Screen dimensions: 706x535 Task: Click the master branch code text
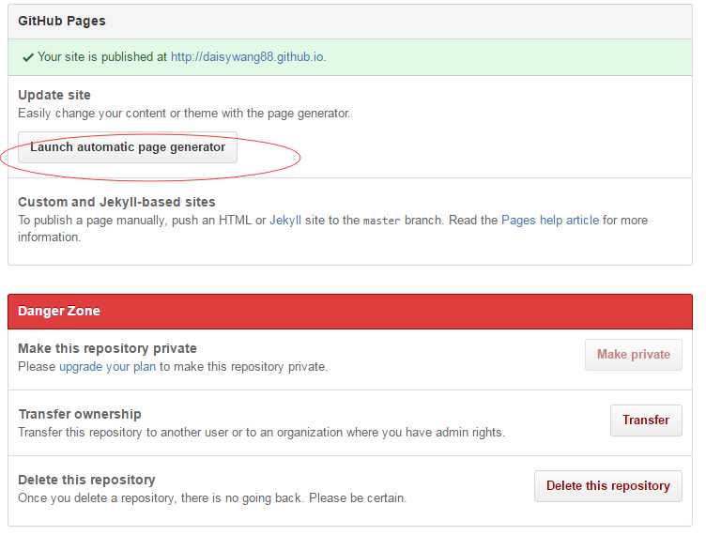tap(382, 221)
